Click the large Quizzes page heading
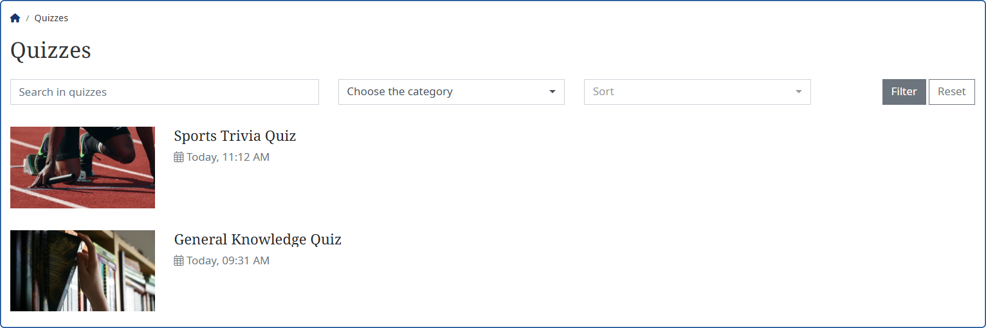This screenshot has width=986, height=328. (51, 50)
